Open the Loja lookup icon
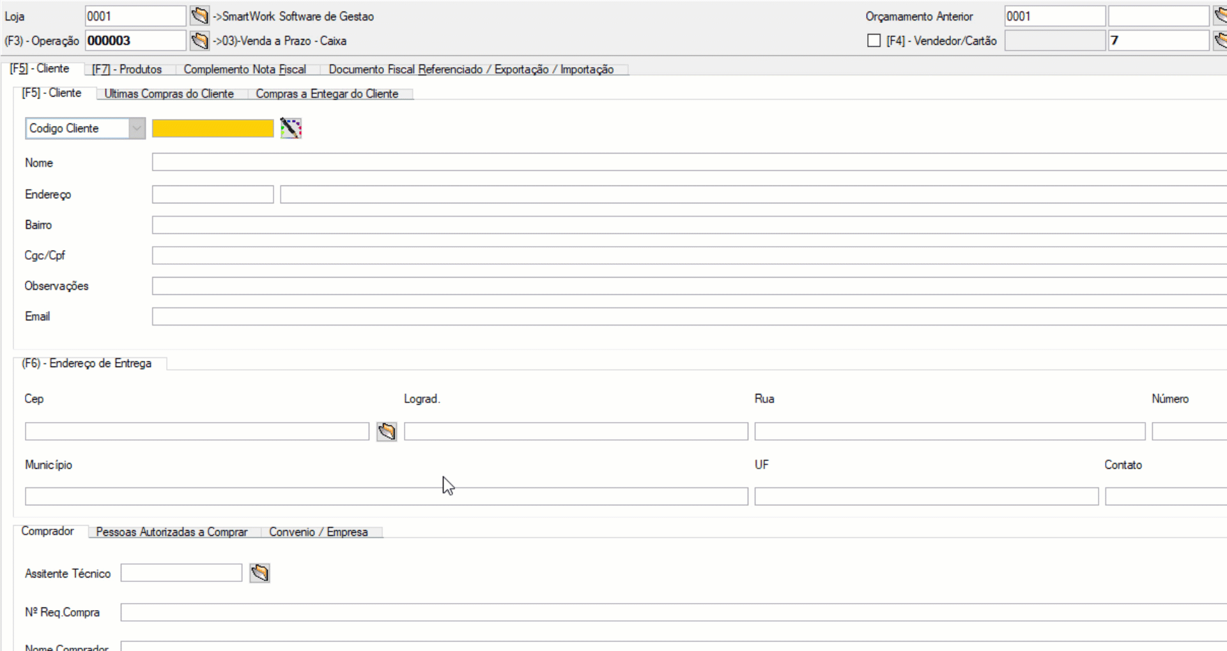Image resolution: width=1227 pixels, height=651 pixels. click(199, 16)
